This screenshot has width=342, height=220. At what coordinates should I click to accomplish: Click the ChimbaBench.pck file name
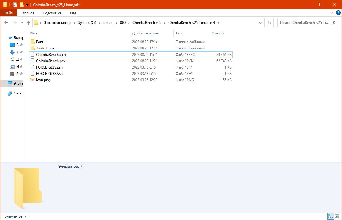pyautogui.click(x=51, y=61)
